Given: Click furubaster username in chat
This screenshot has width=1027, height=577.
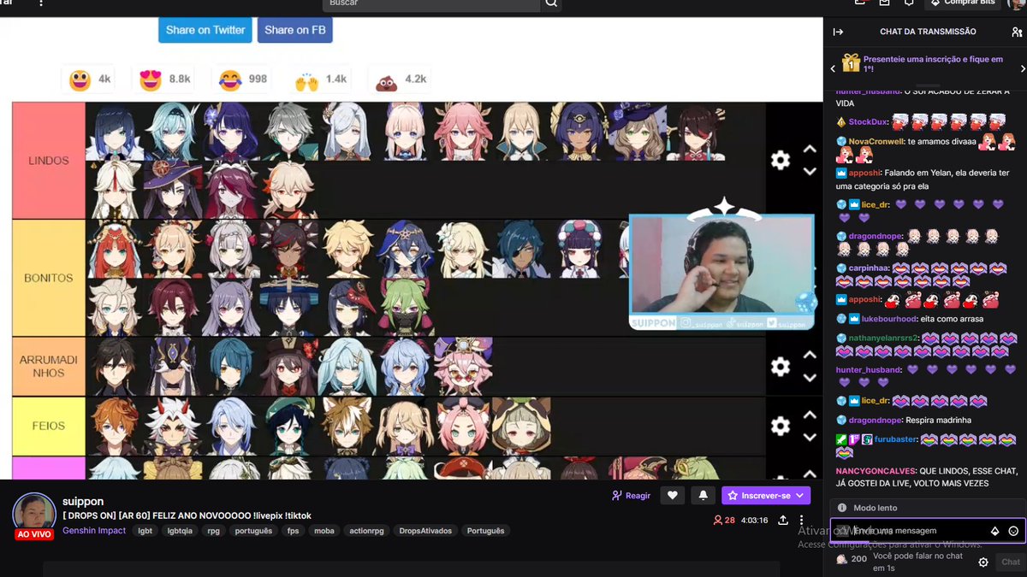Looking at the screenshot, I should click(x=895, y=439).
